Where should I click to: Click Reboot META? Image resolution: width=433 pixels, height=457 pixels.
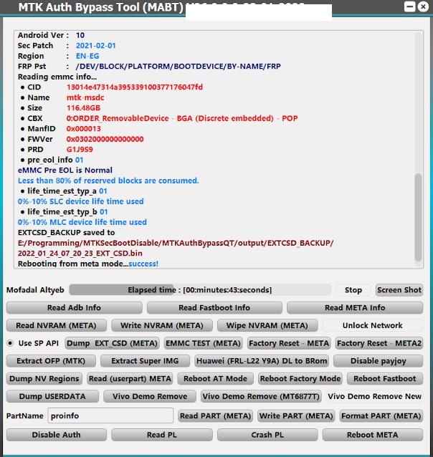pyautogui.click(x=373, y=435)
